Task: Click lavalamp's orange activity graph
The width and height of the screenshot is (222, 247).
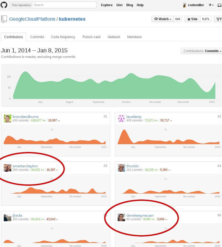Action: (x=168, y=137)
